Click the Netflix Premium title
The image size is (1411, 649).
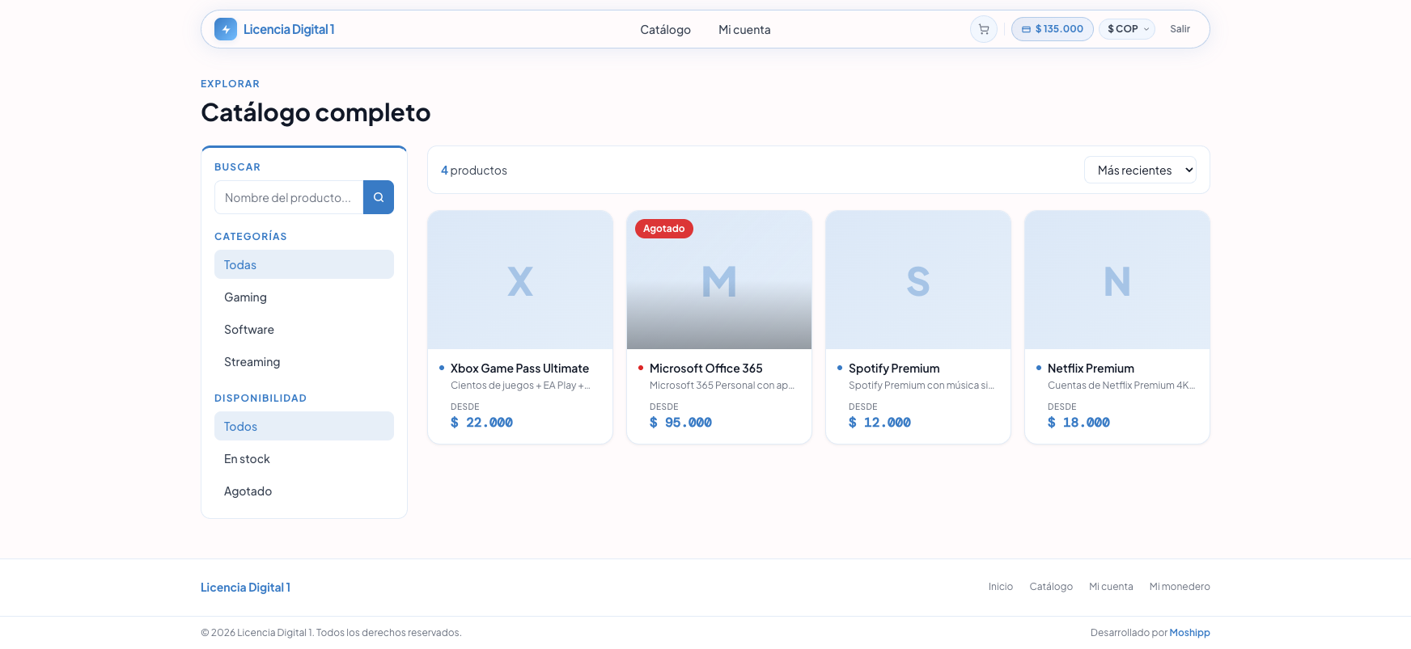1091,369
